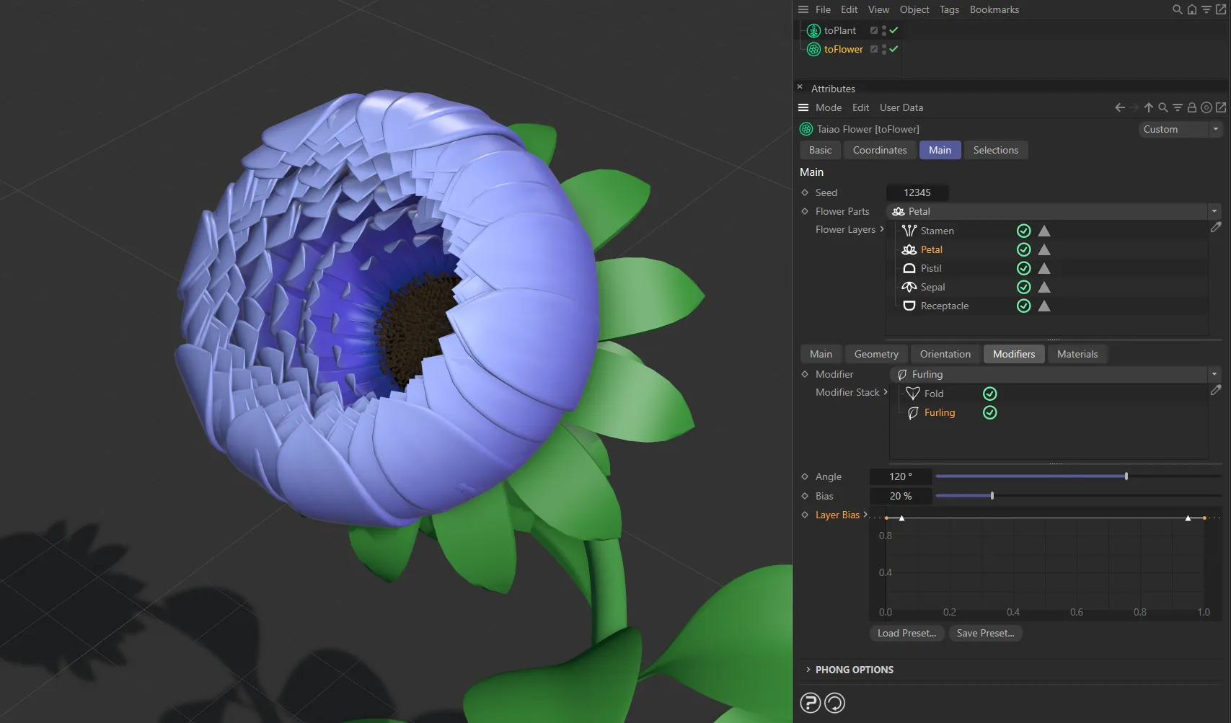Image resolution: width=1231 pixels, height=723 pixels.
Task: Click the toFlower flower icon
Action: (x=813, y=49)
